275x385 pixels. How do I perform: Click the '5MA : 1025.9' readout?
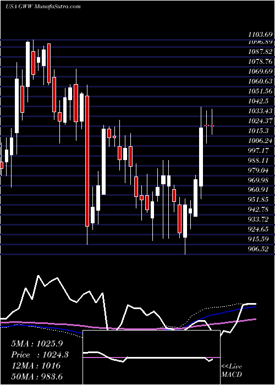37,344
